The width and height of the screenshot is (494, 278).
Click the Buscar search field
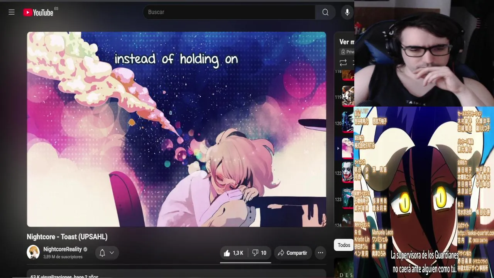pyautogui.click(x=229, y=12)
